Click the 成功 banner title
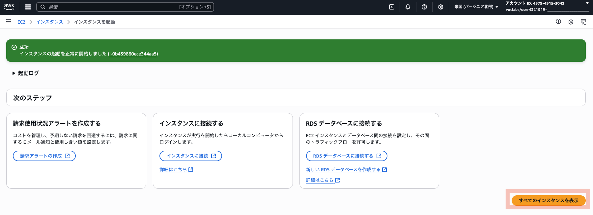 (x=24, y=47)
